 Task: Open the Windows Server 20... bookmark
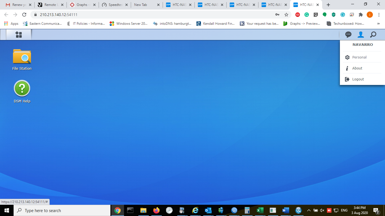pyautogui.click(x=129, y=24)
